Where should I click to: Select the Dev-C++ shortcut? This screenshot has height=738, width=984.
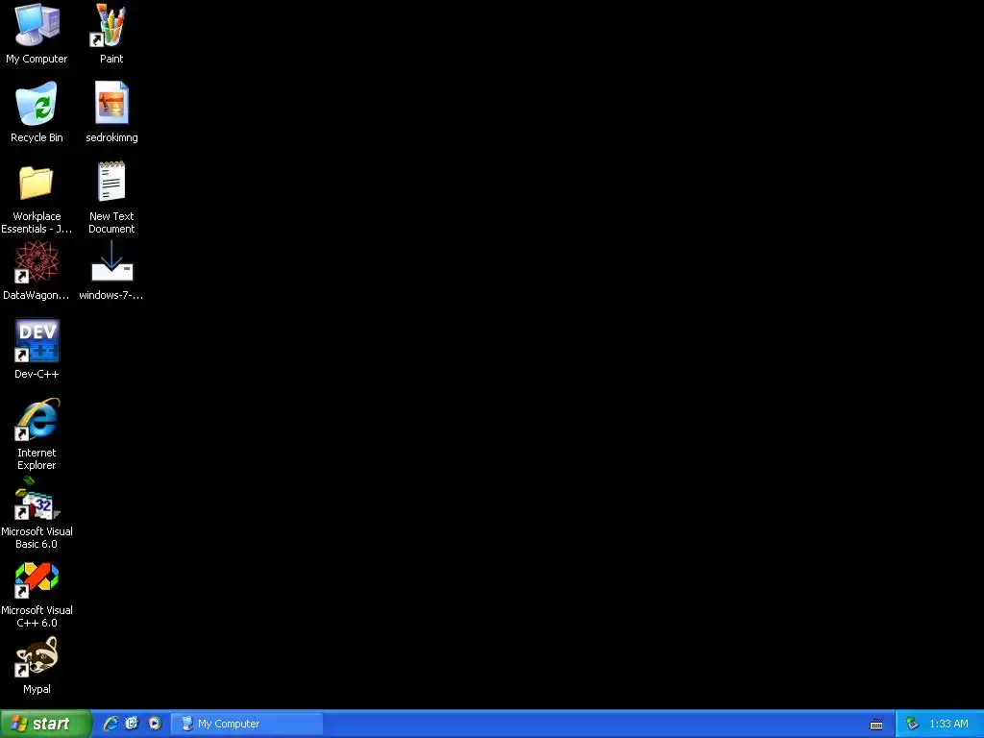pyautogui.click(x=37, y=349)
